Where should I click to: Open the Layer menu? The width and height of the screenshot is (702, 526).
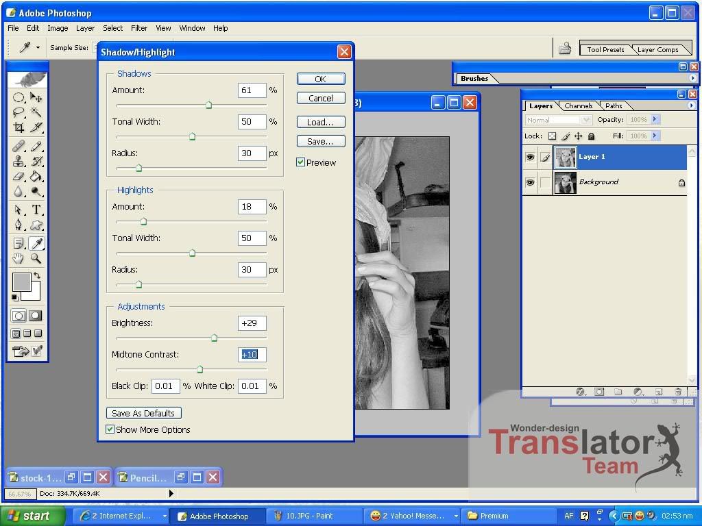coord(85,28)
